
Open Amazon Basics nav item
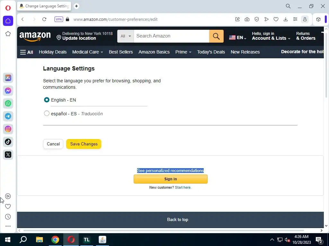pos(154,52)
